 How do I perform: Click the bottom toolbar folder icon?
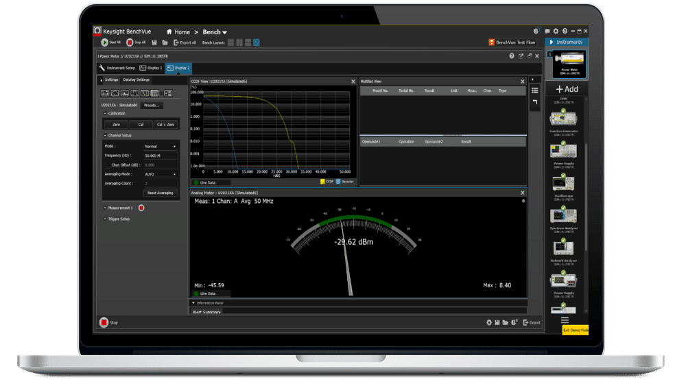[506, 323]
